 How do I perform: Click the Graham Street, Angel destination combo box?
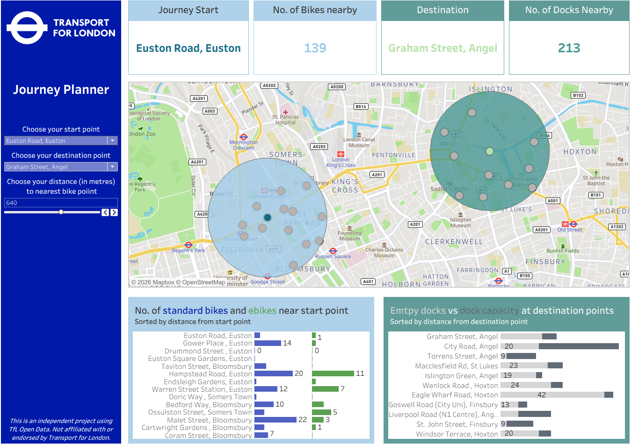click(x=56, y=167)
